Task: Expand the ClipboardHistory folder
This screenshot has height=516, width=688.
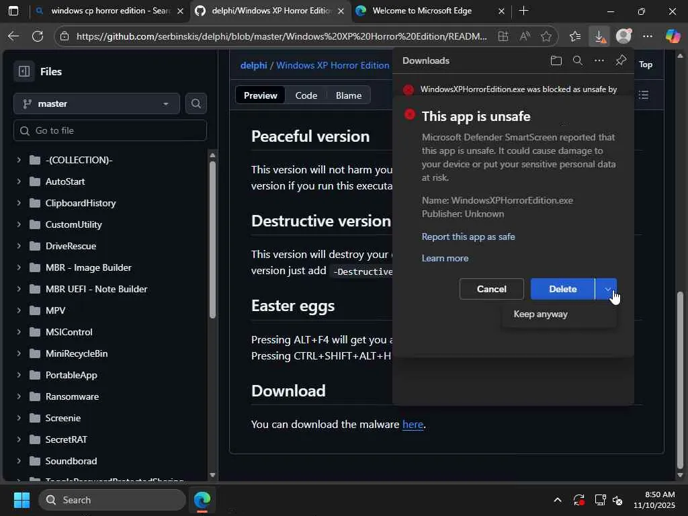Action: tap(19, 203)
